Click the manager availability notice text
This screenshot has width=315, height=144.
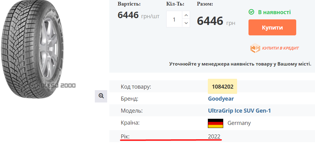[240, 64]
